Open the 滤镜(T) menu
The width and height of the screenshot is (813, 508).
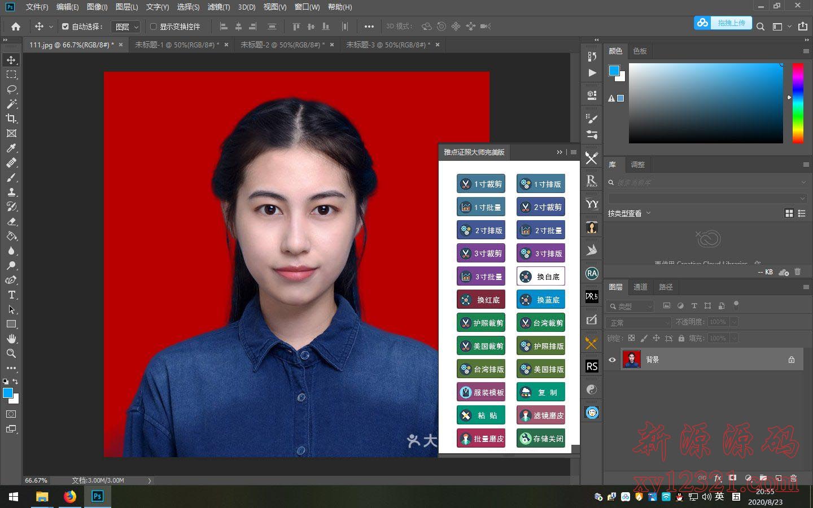[x=218, y=7]
